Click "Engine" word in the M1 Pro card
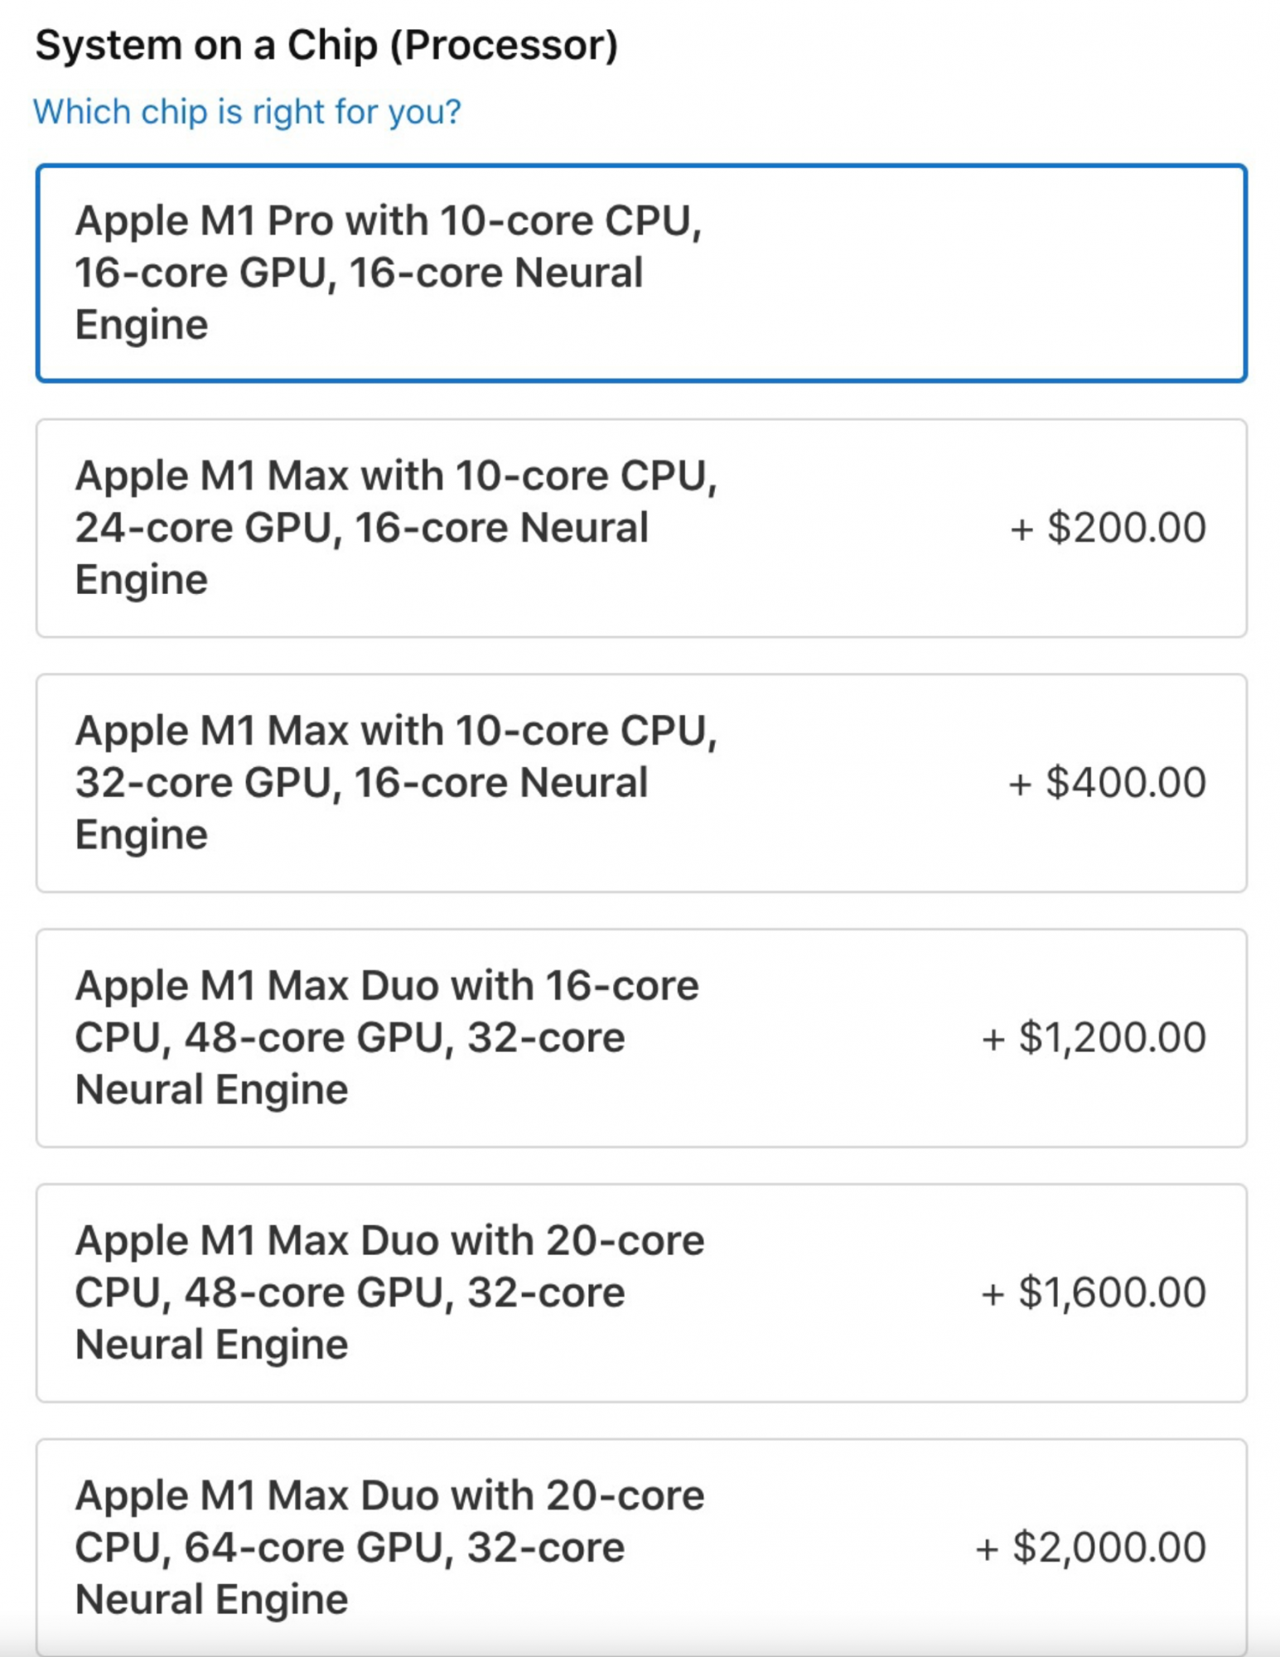Viewport: 1280px width, 1657px height. (142, 325)
